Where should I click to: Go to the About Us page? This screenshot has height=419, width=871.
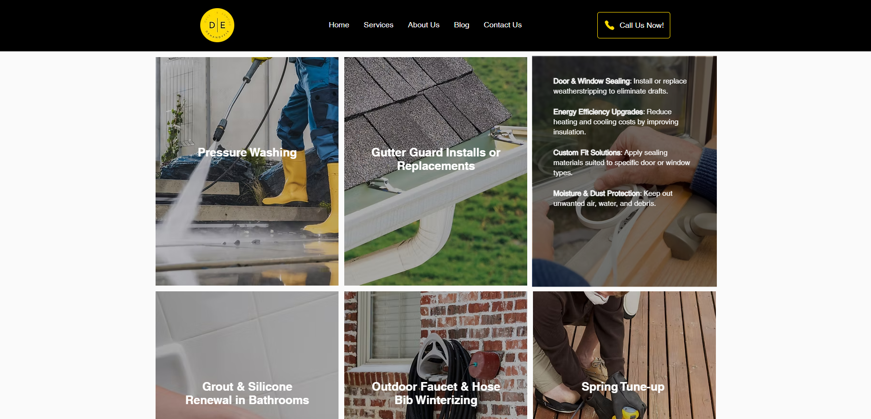[423, 25]
